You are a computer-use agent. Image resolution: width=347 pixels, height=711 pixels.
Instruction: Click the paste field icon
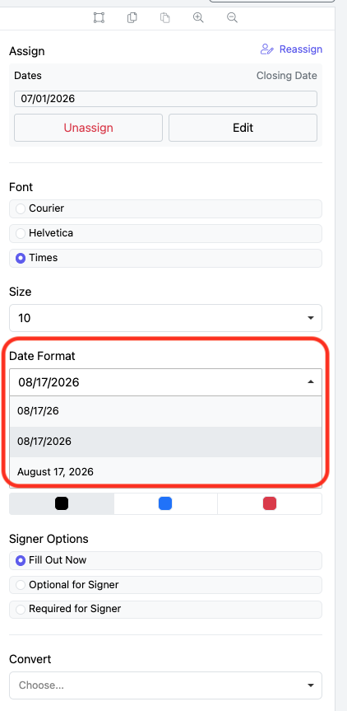pos(165,17)
